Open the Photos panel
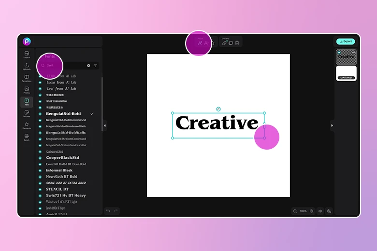Image resolution: width=377 pixels, height=251 pixels. click(27, 90)
